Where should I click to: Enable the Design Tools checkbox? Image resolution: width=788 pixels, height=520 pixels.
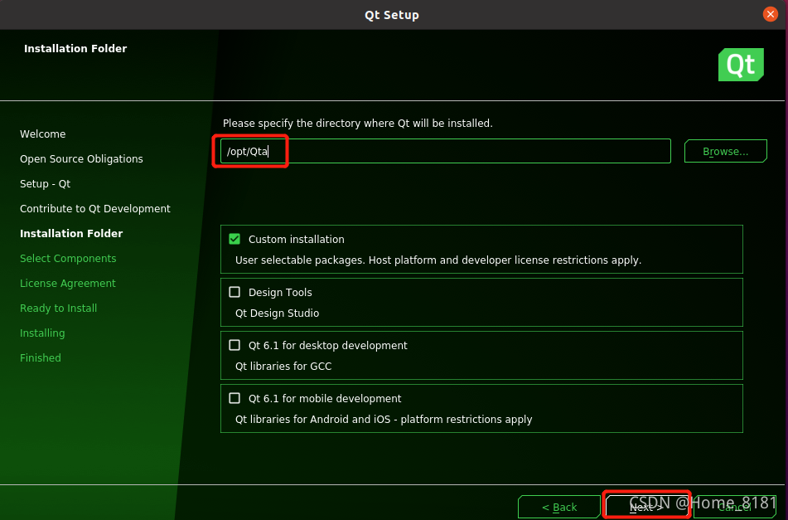[x=234, y=292]
